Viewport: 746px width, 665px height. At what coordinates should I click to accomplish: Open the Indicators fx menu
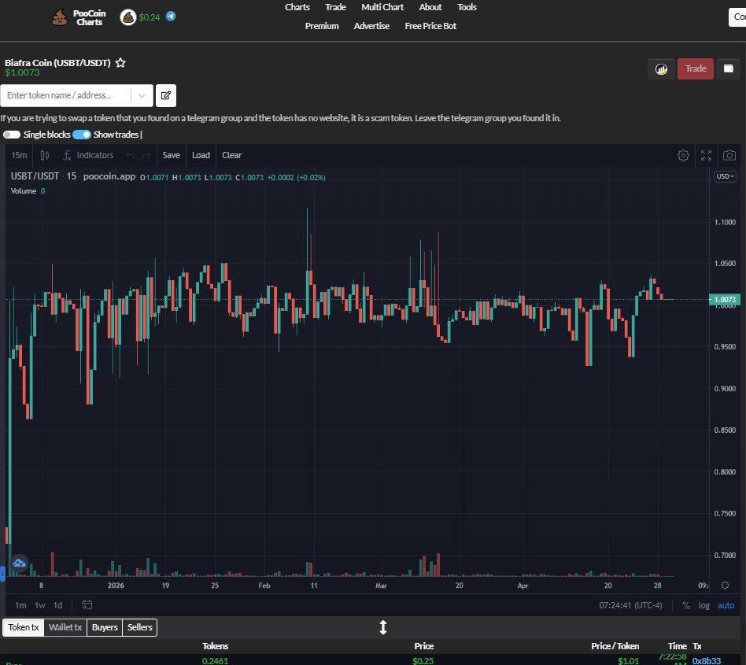(x=88, y=156)
